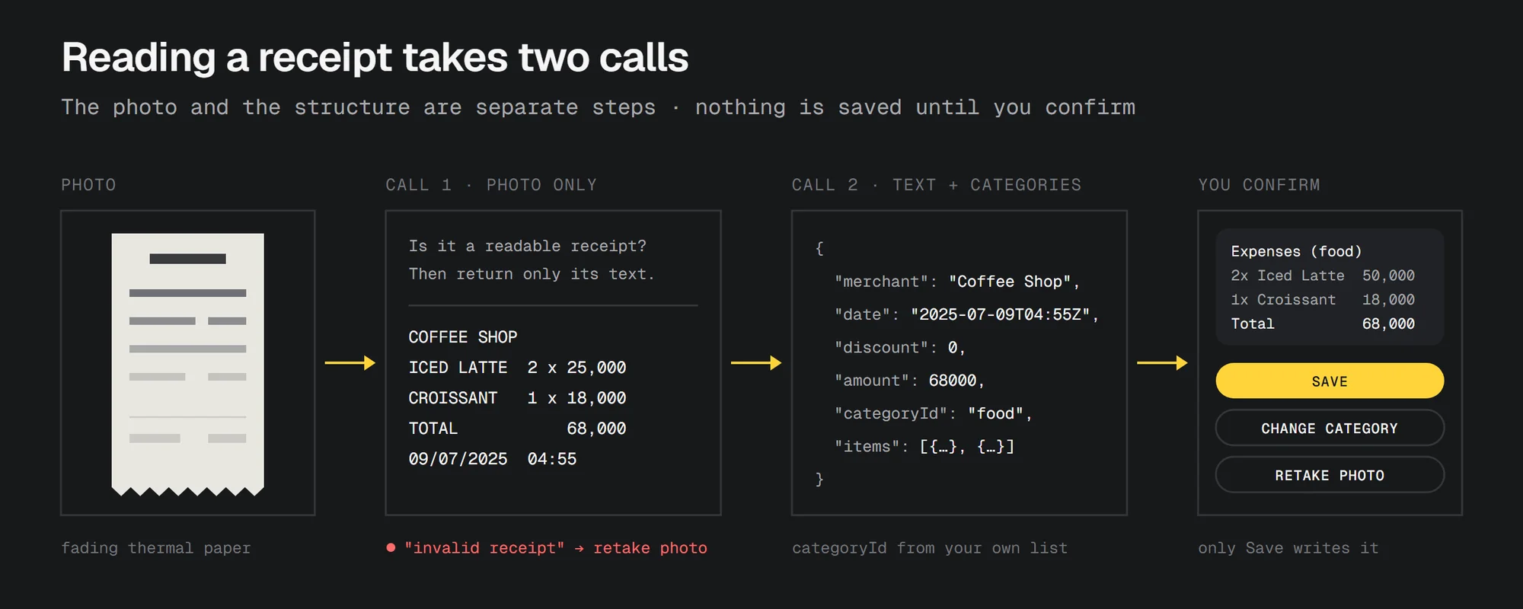Select the red "invalid receipt → retake photo" note
The height and width of the screenshot is (609, 1523).
click(x=548, y=548)
